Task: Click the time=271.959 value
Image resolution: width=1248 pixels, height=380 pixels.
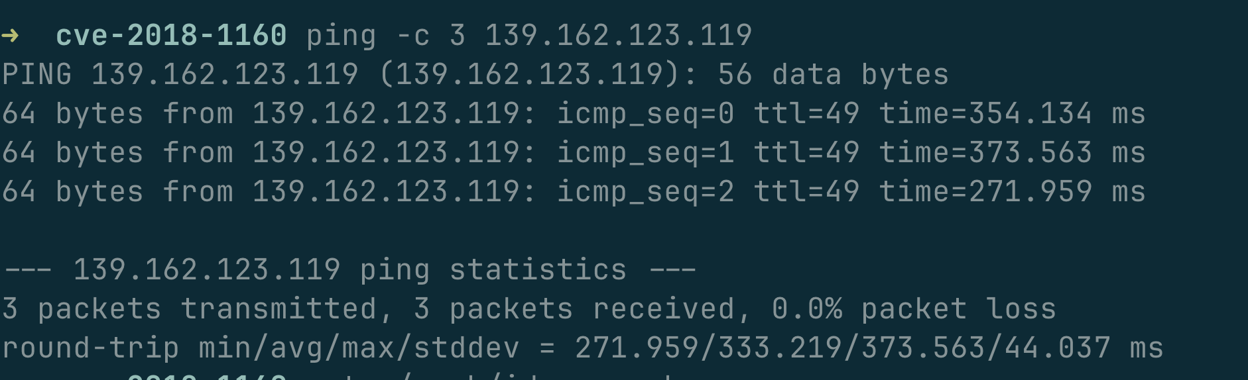Action: [x=985, y=191]
